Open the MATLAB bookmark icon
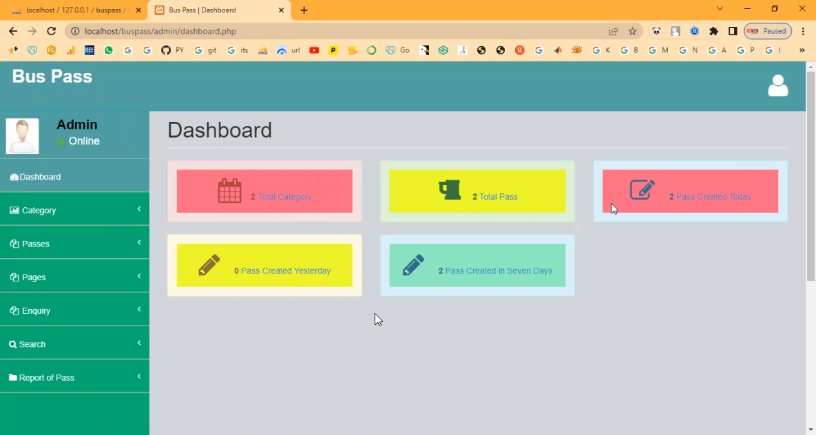 [558, 50]
